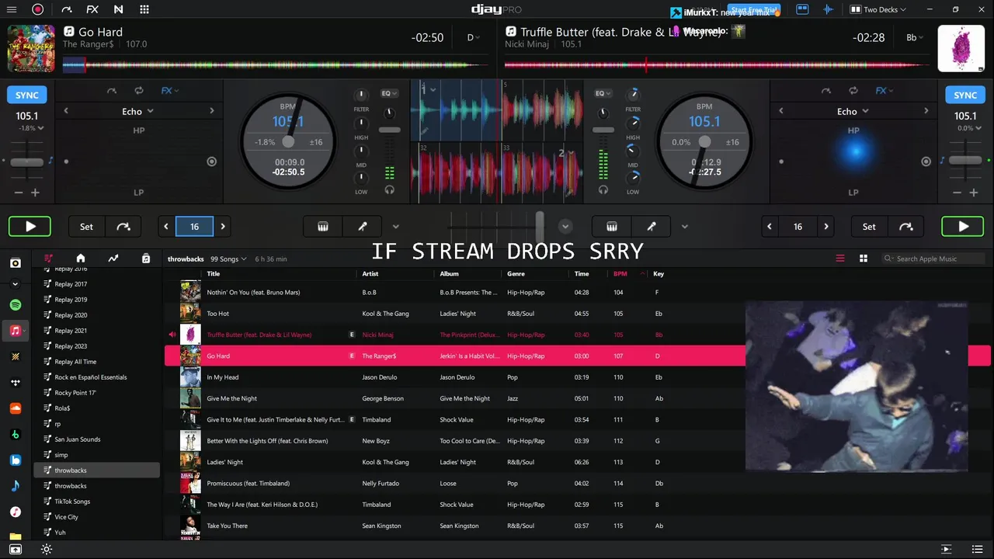Image resolution: width=994 pixels, height=559 pixels.
Task: Increase left deck loop length with right arrow
Action: (x=223, y=227)
